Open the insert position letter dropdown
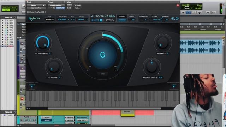Viewport: 226px width, 127px height. [x=43, y=5]
